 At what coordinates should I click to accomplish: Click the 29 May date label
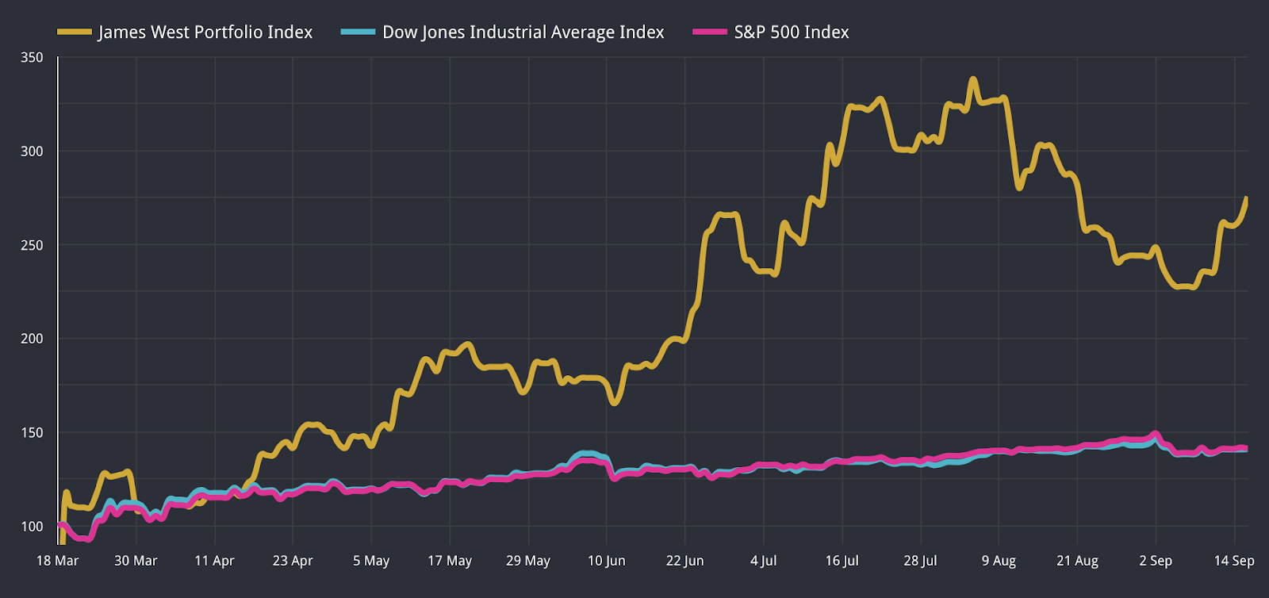click(528, 561)
